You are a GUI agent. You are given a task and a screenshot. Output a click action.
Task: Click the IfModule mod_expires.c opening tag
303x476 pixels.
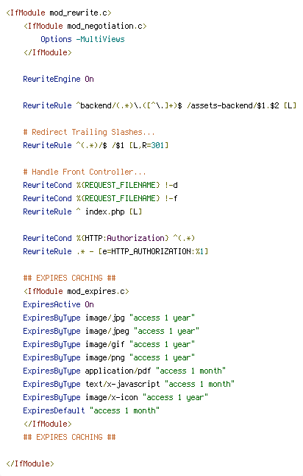coord(76,291)
